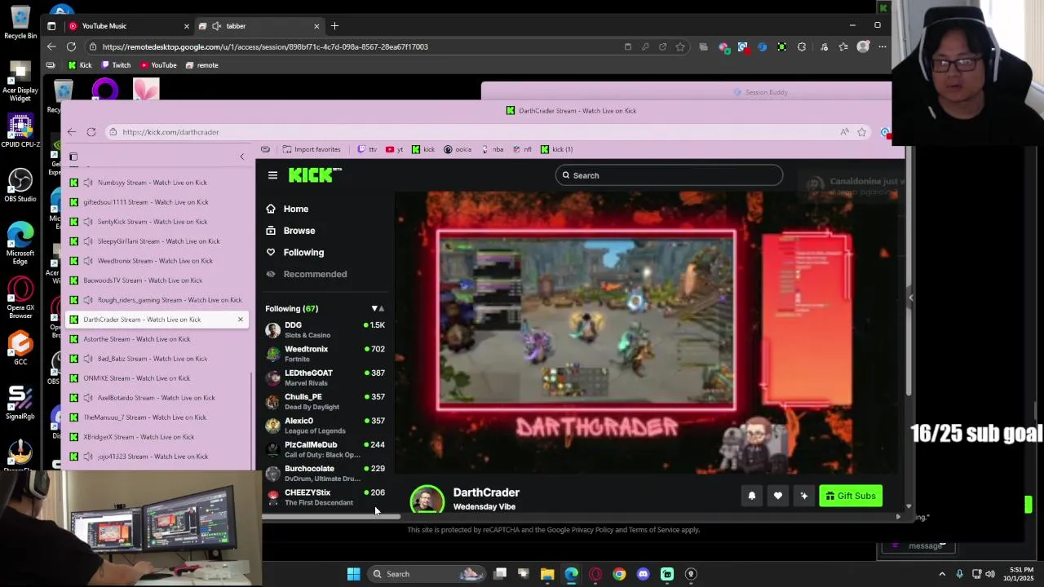Toggle sort order of Following list
This screenshot has width=1044, height=587.
click(378, 309)
